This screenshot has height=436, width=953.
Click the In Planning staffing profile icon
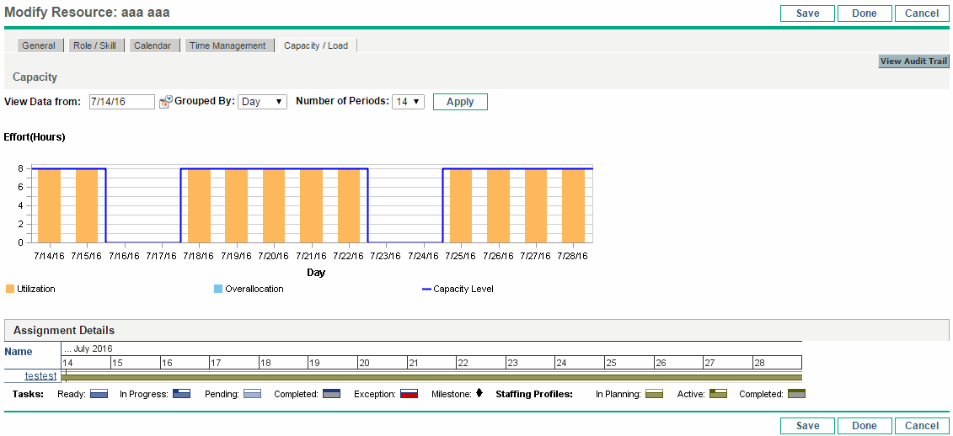[654, 394]
